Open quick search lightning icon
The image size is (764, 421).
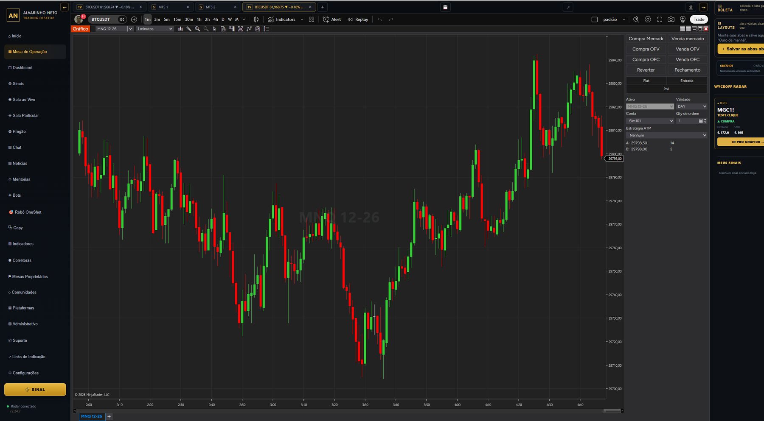(x=636, y=20)
